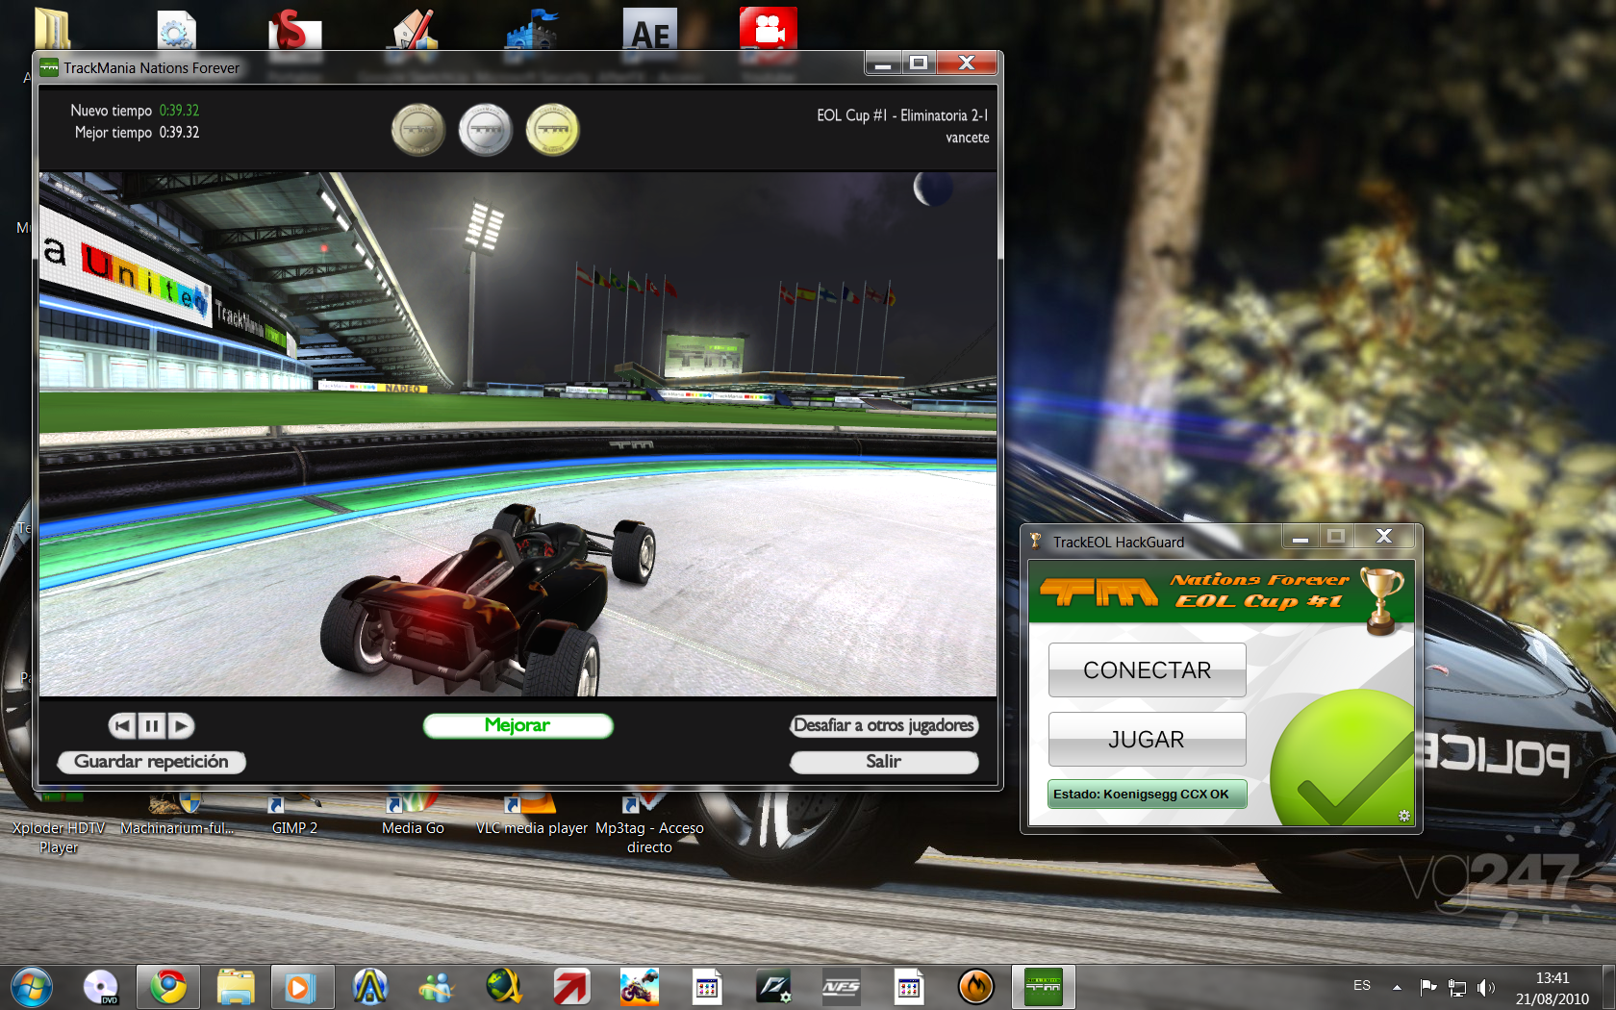Open the motorbike game taskbar icon
The height and width of the screenshot is (1010, 1616).
coord(640,987)
